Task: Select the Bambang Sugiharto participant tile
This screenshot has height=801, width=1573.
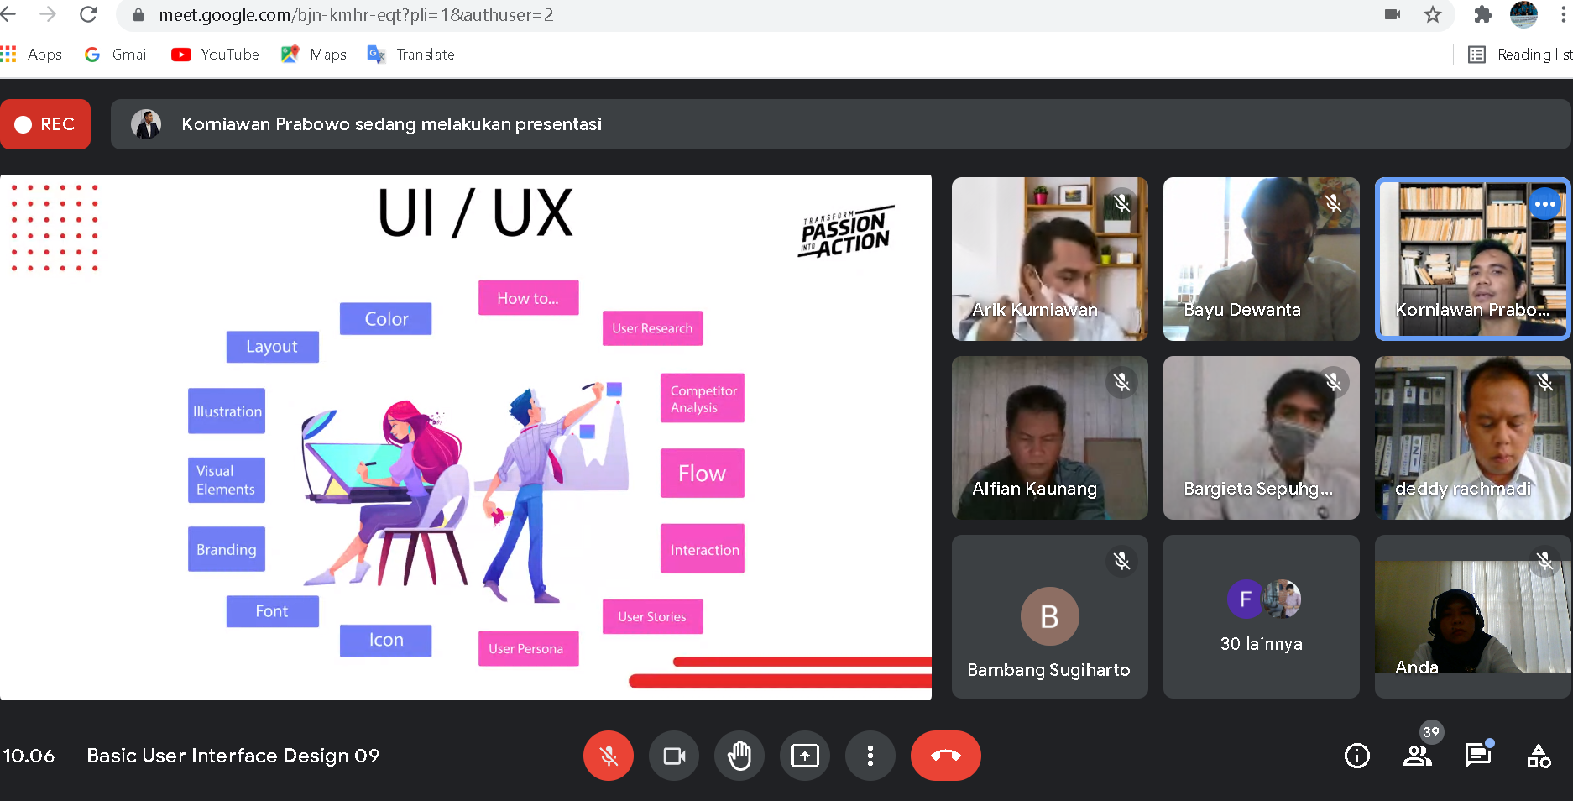Action: tap(1050, 616)
